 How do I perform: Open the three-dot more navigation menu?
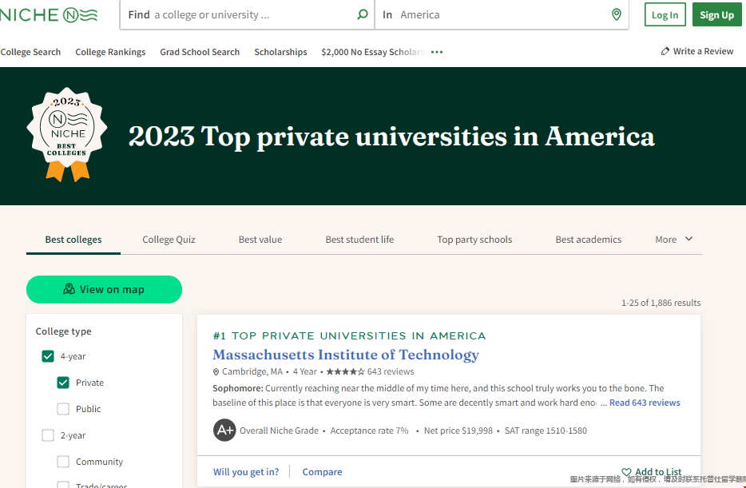436,52
